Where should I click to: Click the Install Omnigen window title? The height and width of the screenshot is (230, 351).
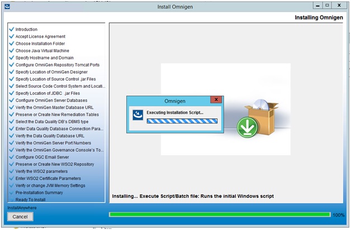[x=175, y=7]
